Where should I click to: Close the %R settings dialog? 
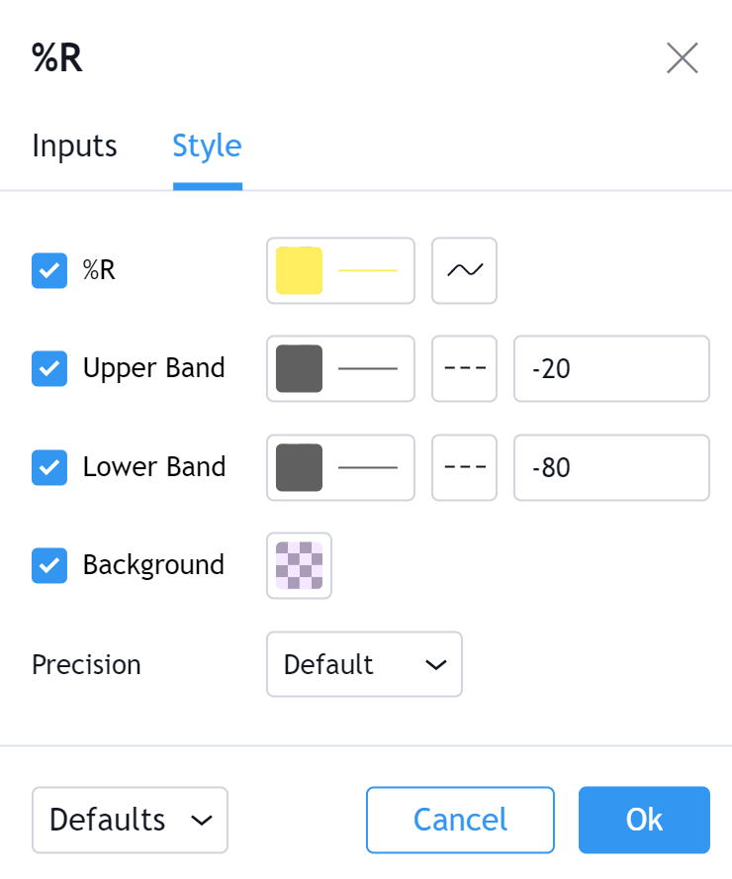[x=682, y=58]
